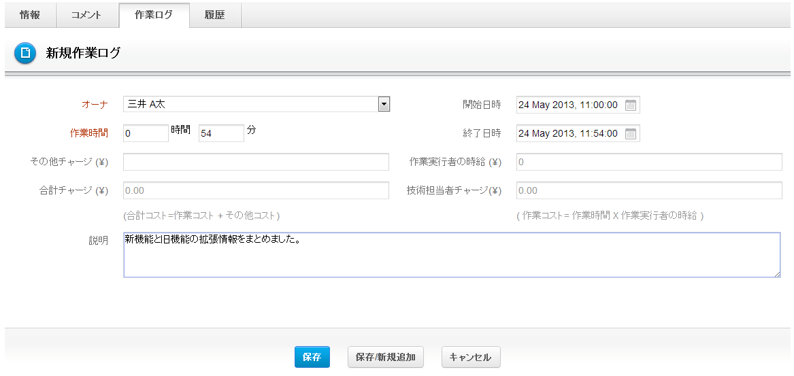Focus the その他チャージ input field
Viewport: 794px width, 376px height.
coord(256,162)
